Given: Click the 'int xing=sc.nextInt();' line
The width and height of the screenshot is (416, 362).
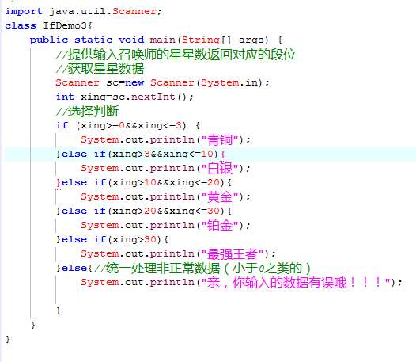Looking at the screenshot, I should tap(124, 97).
